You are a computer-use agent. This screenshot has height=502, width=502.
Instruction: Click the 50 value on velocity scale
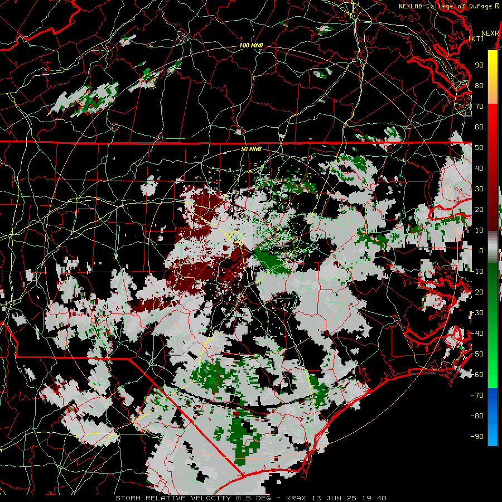pyautogui.click(x=479, y=148)
